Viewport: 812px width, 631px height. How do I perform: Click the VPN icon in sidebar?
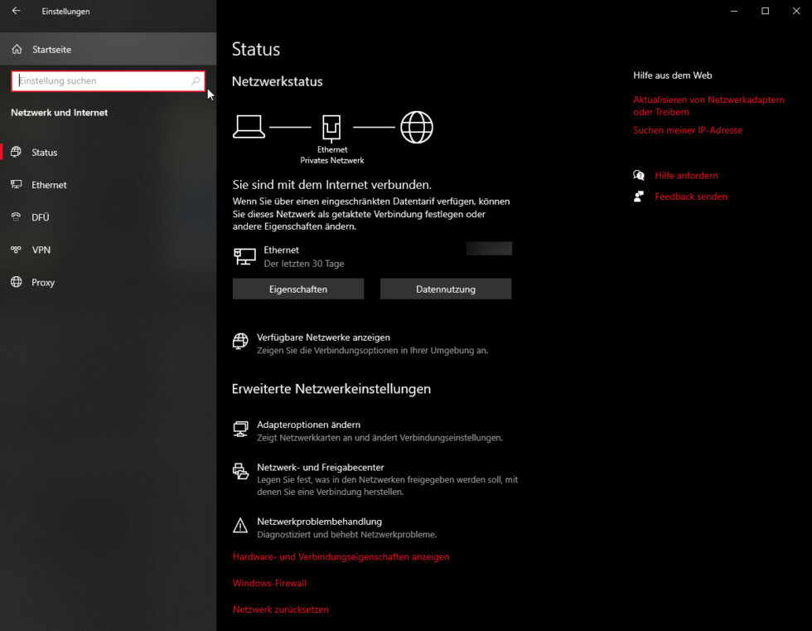pos(16,250)
